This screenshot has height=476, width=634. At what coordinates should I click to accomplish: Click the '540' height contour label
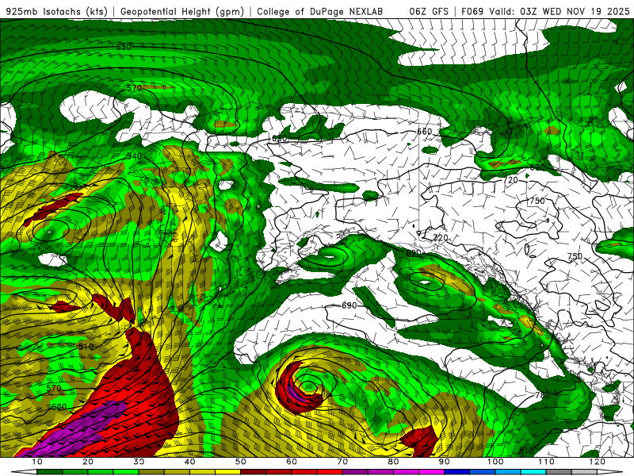tap(134, 156)
